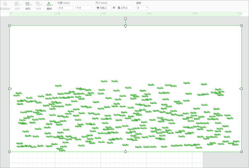Click the combine (合并) tool icon
249x168 pixels.
click(38, 4)
